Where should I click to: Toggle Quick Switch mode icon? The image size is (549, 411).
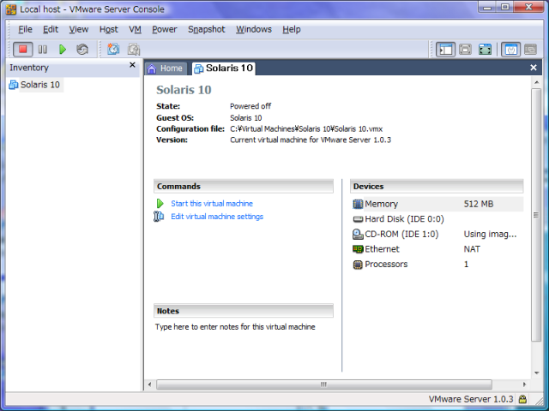(465, 50)
